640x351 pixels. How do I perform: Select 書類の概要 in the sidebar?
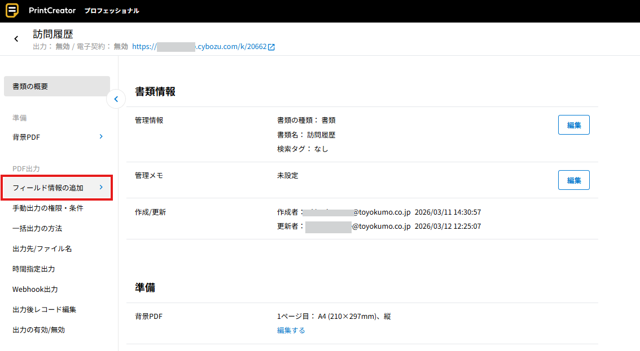pos(56,86)
